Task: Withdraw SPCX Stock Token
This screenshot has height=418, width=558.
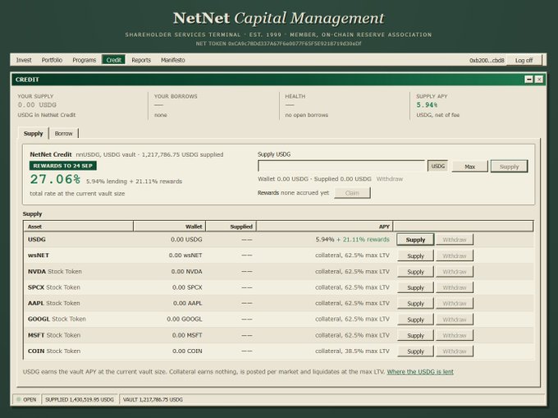Action: click(455, 287)
